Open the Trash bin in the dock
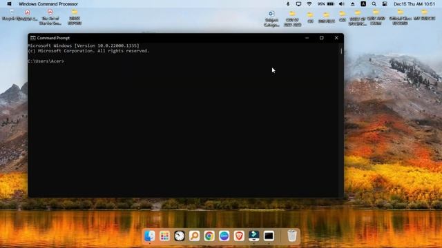This screenshot has width=442, height=248. pyautogui.click(x=292, y=236)
